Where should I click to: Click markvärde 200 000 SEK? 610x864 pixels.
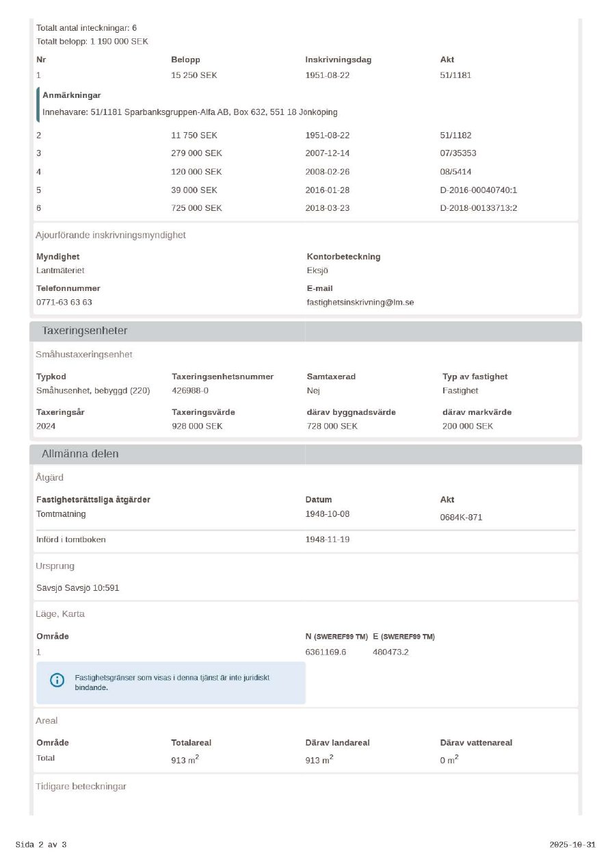click(468, 427)
